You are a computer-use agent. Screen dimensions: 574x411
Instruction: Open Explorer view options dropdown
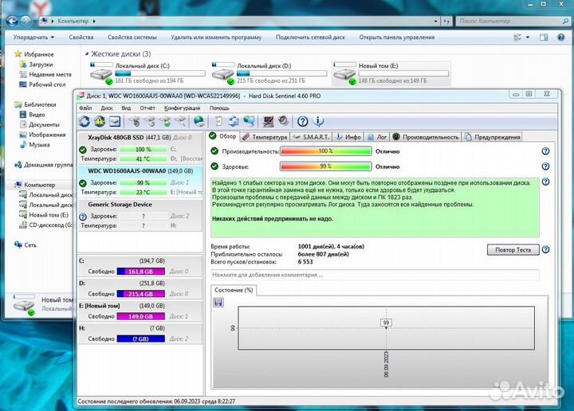[528, 37]
